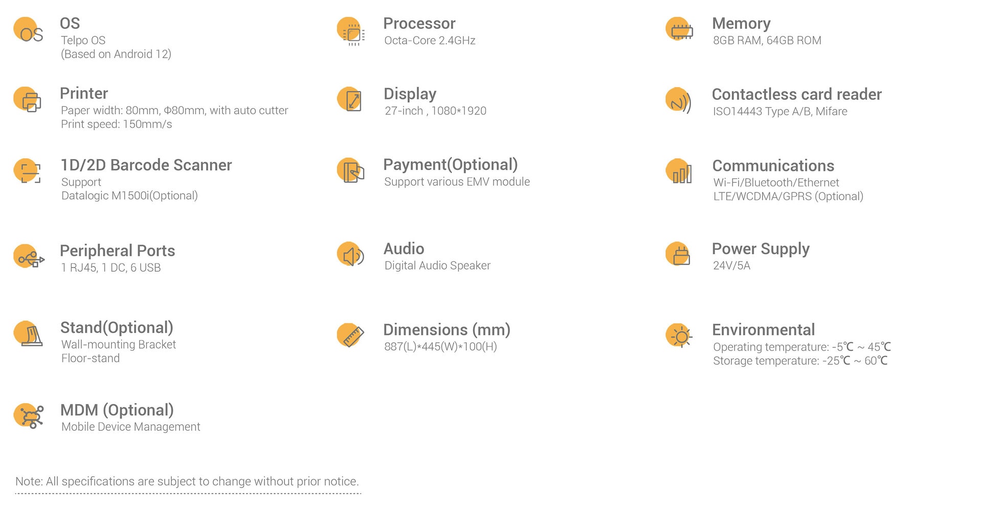
Task: Select the 1D/2D Barcode Scanner heading
Action: 146,165
